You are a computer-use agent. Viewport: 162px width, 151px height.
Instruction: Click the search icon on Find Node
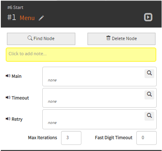coord(30,38)
